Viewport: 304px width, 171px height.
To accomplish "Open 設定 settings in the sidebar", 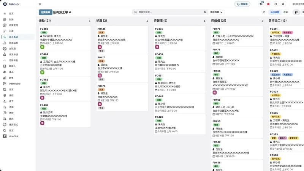I will click(x=11, y=130).
